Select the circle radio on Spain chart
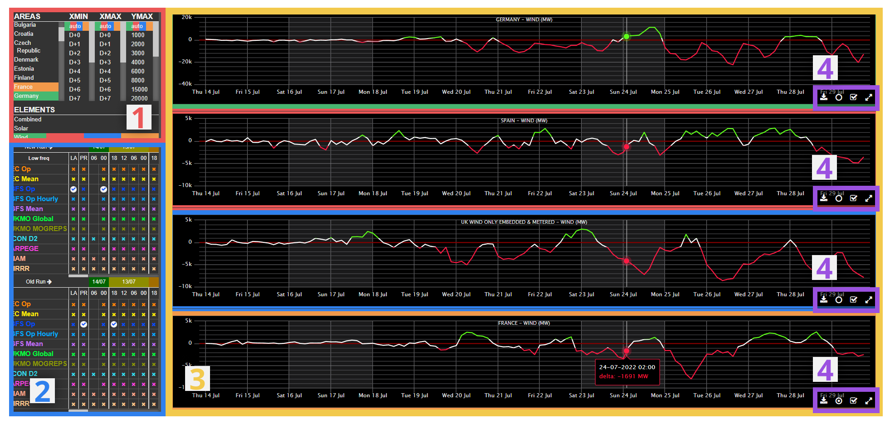The image size is (890, 424). [839, 198]
